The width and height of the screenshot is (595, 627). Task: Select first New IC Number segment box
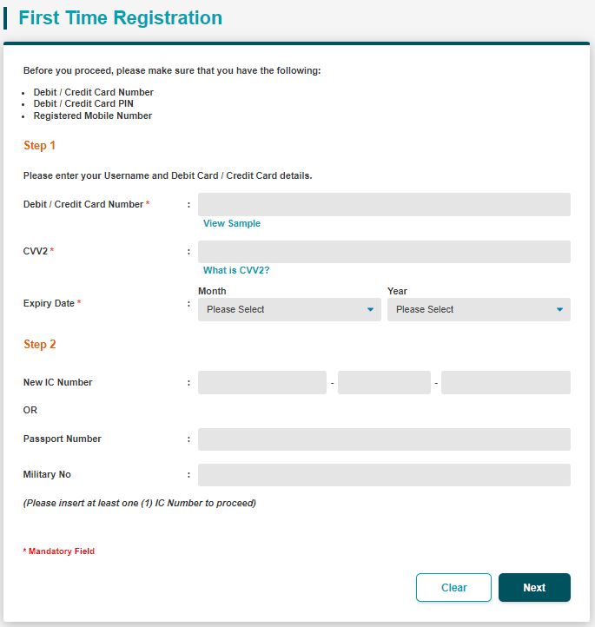coord(261,383)
